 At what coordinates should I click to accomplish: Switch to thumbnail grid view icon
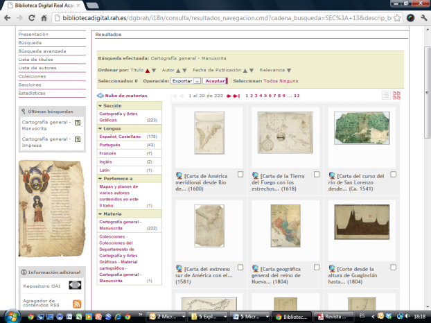click(x=396, y=96)
